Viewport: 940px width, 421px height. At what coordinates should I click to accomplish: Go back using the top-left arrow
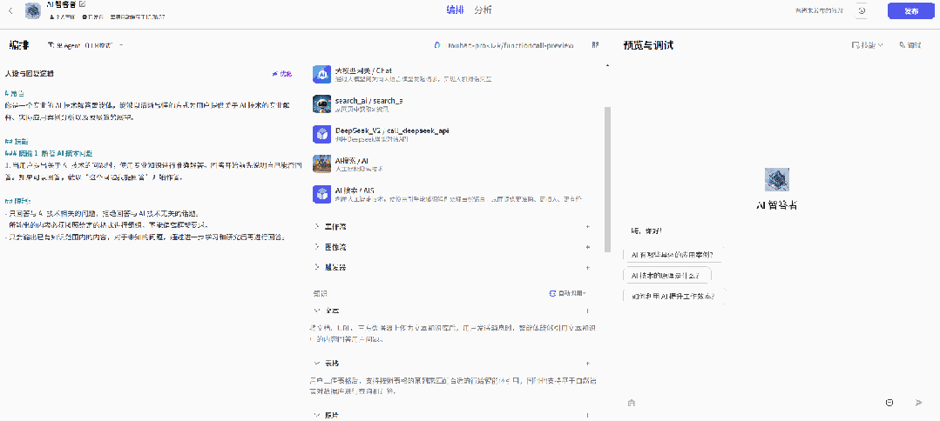point(10,10)
